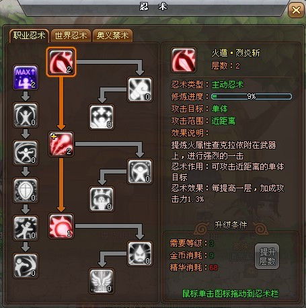Select the greyed angry flame face skill
The width and height of the screenshot is (306, 308).
[140, 254]
